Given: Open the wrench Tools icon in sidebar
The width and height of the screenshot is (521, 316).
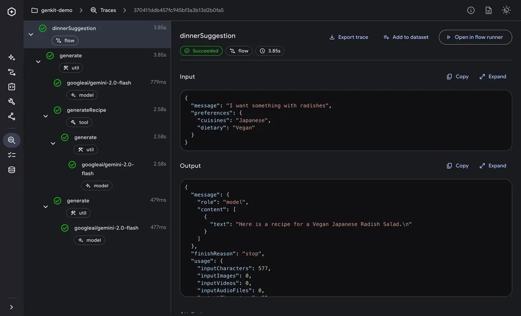Looking at the screenshot, I should pyautogui.click(x=11, y=102).
